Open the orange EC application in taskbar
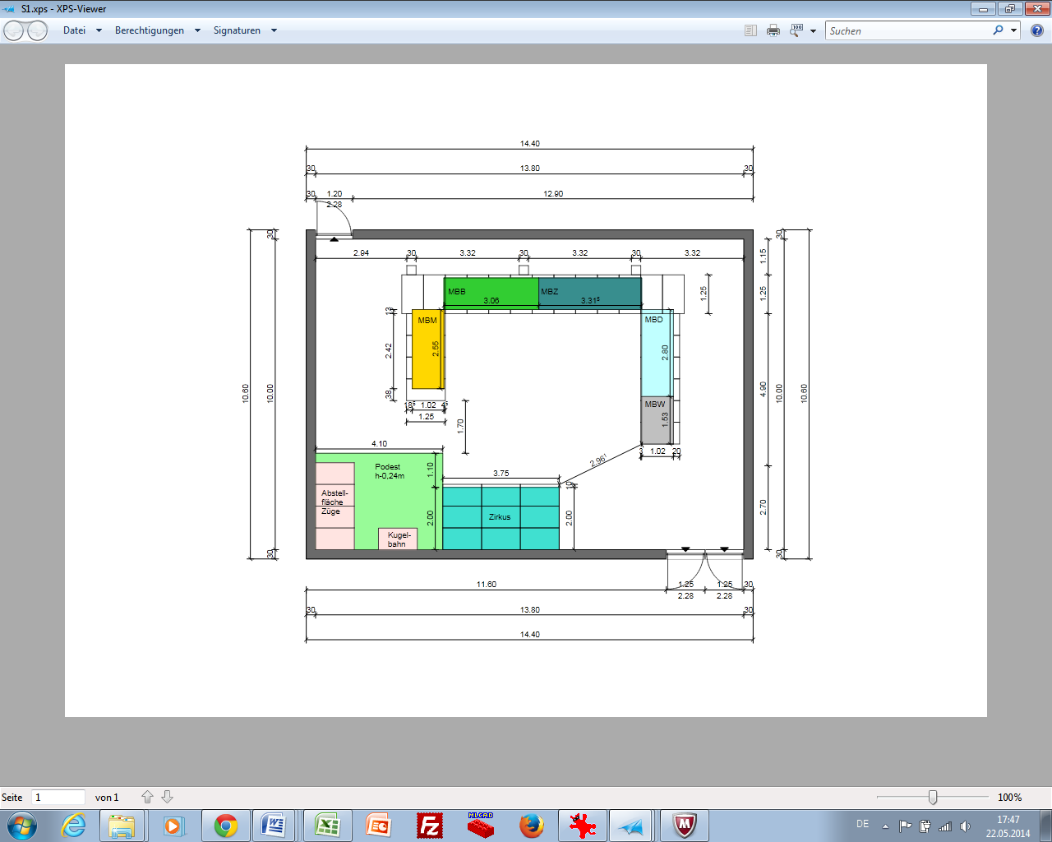This screenshot has height=842, width=1052. (379, 826)
